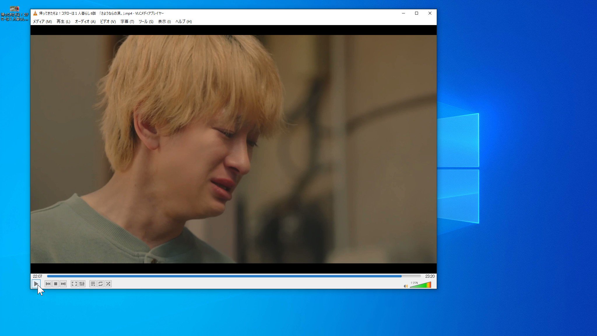Open extended settings equalizer panel
The image size is (597, 336).
pyautogui.click(x=82, y=284)
